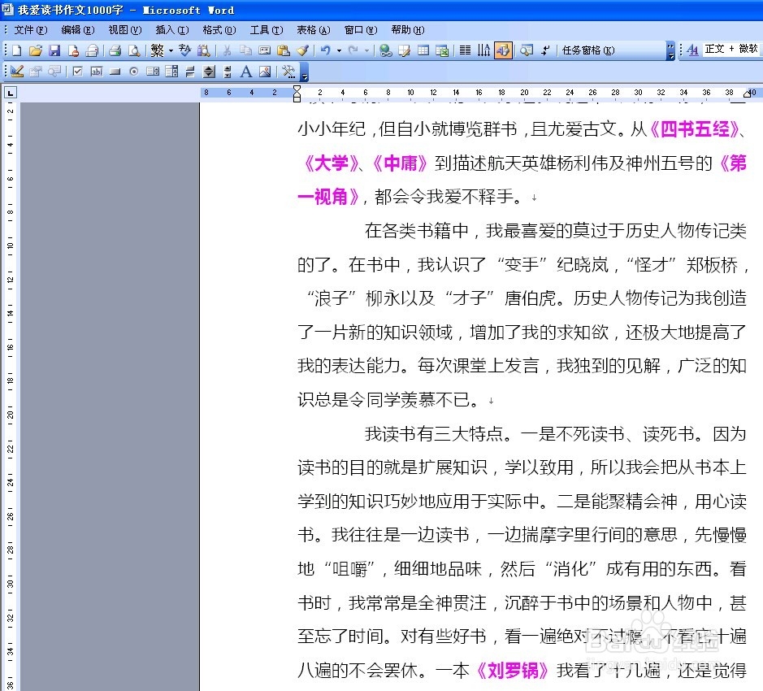The height and width of the screenshot is (691, 763).
Task: Click the Document Map icon
Action: 527,50
